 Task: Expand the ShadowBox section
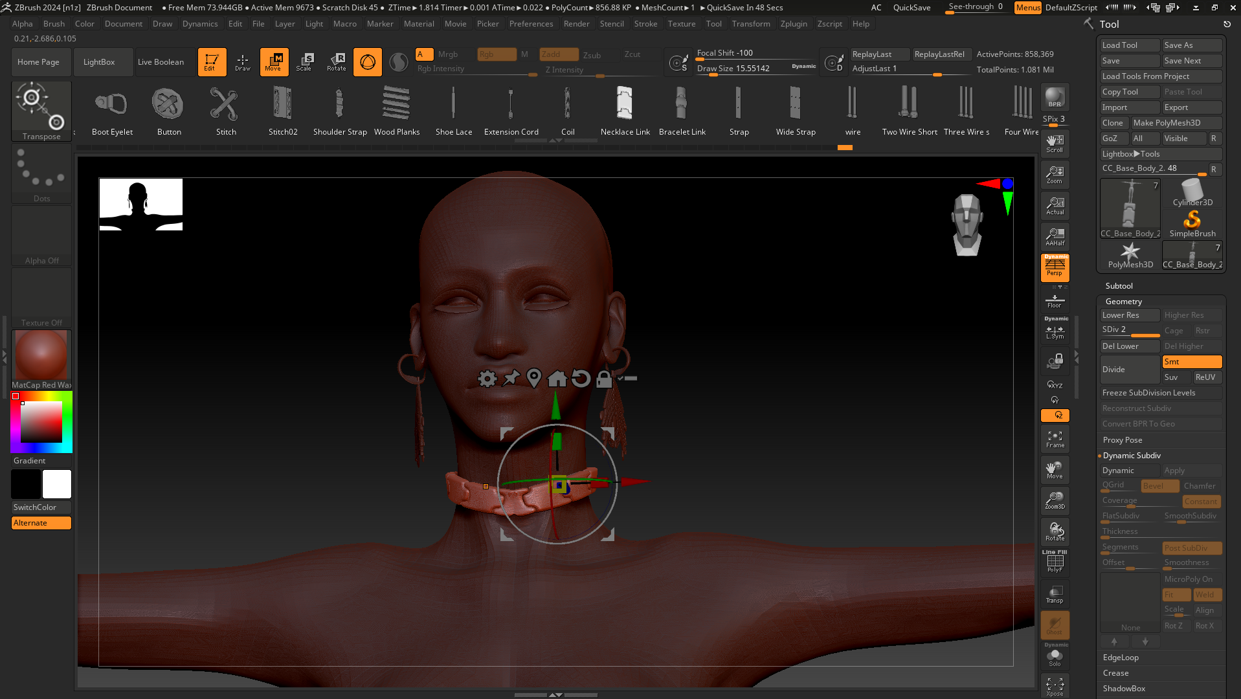point(1124,689)
